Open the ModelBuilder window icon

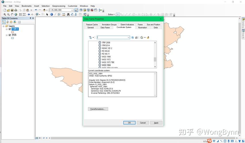(x=100, y=10)
